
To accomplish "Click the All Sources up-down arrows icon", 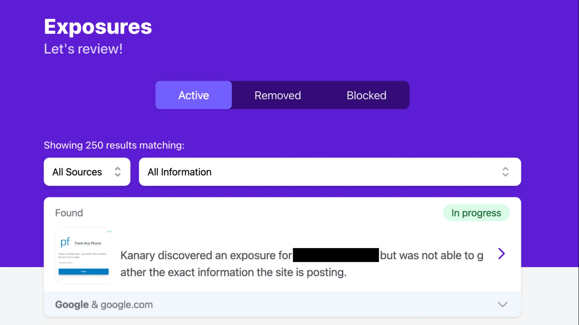I will point(118,172).
